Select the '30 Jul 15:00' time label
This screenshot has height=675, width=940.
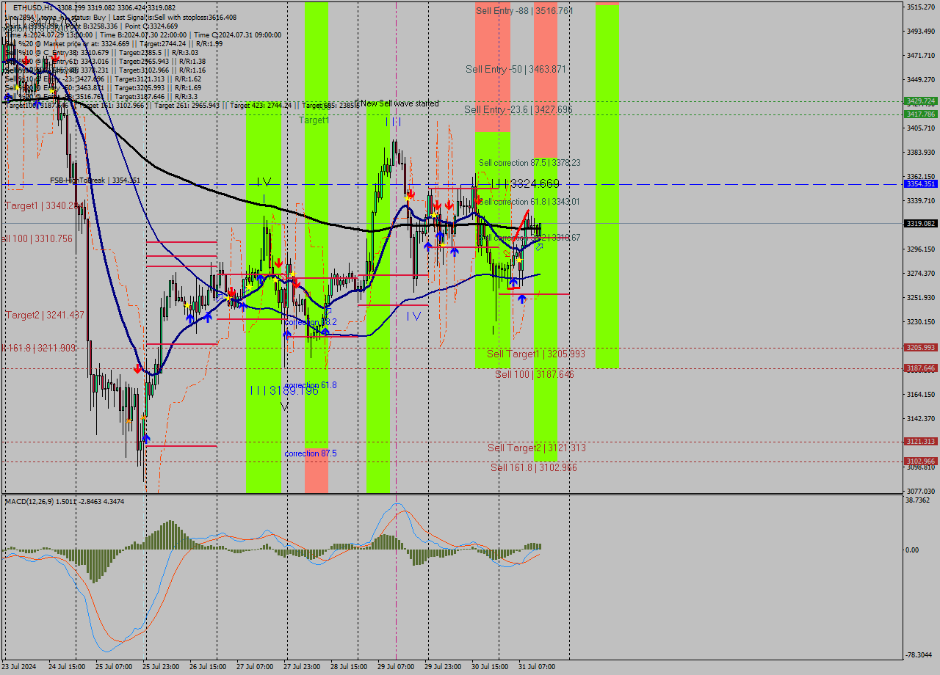click(x=490, y=667)
